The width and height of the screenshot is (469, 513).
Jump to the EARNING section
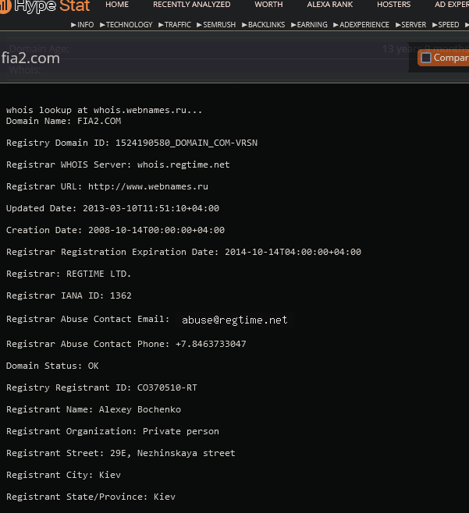coord(309,25)
